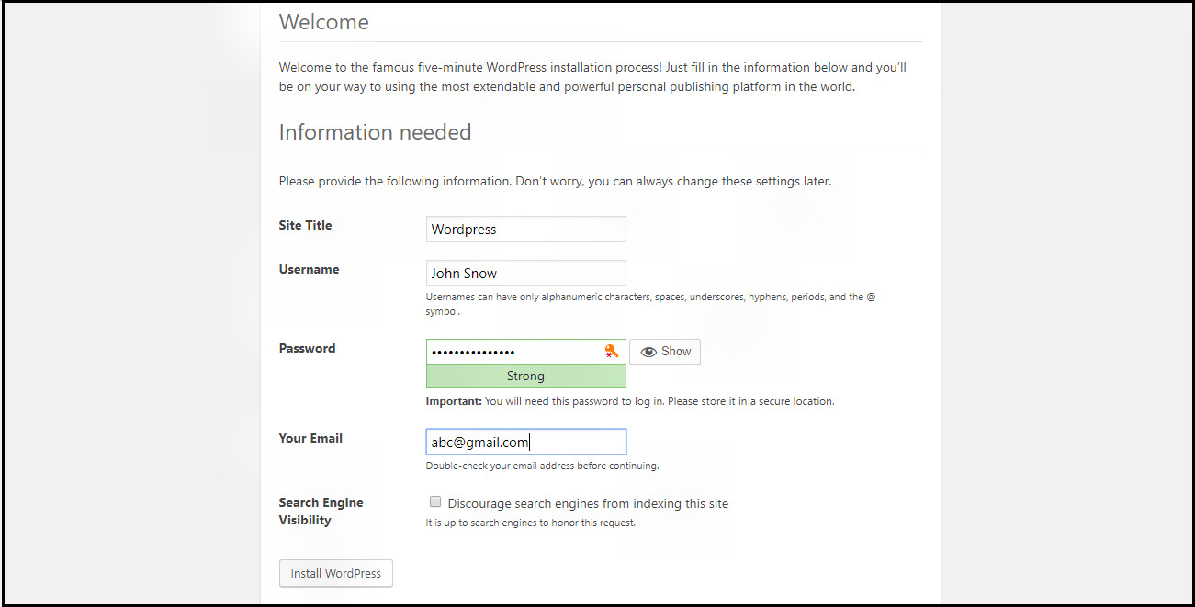Focus the Site Title input field

pos(526,229)
